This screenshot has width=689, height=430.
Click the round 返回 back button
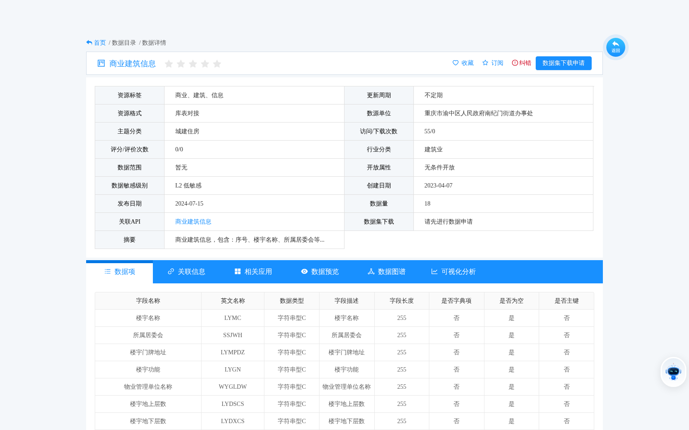click(x=615, y=47)
